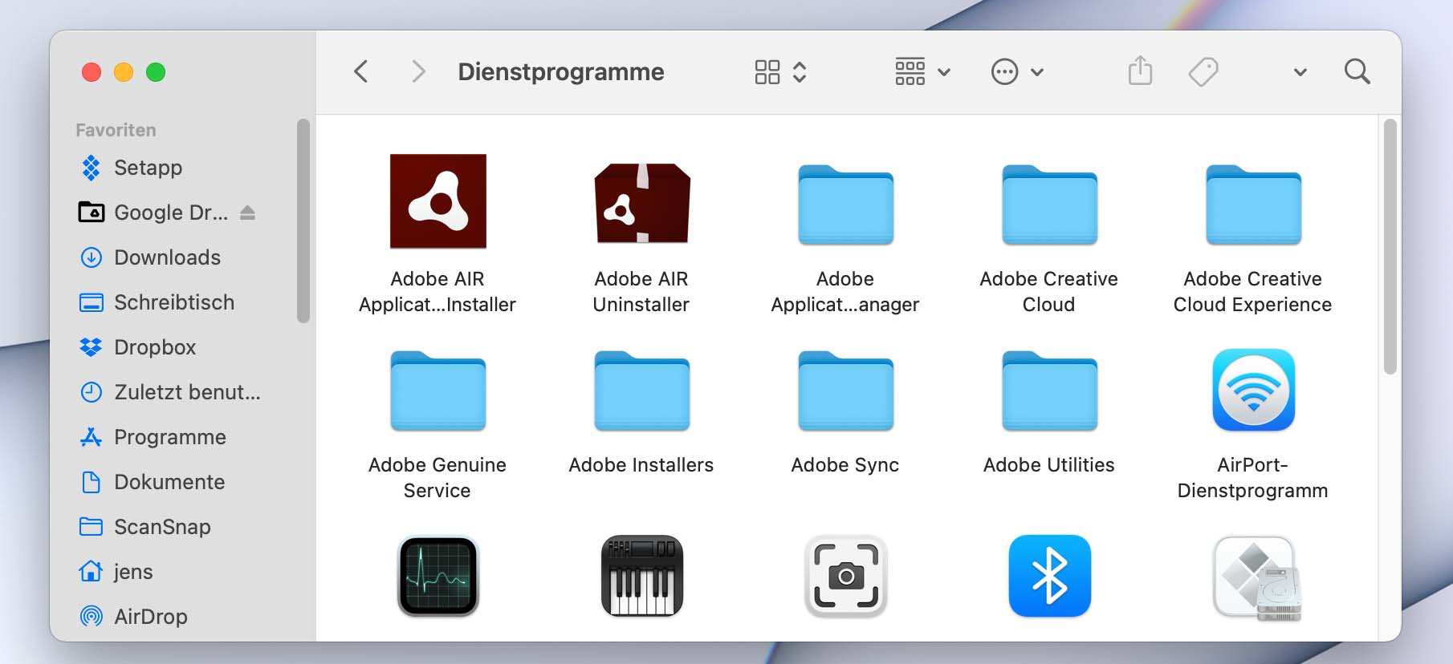1453x664 pixels.
Task: Open the more actions ellipsis menu
Action: pyautogui.click(x=1016, y=71)
